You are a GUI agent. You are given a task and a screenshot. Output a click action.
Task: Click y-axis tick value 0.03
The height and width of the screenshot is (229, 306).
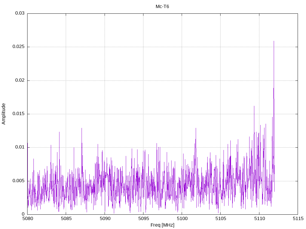tap(20, 13)
